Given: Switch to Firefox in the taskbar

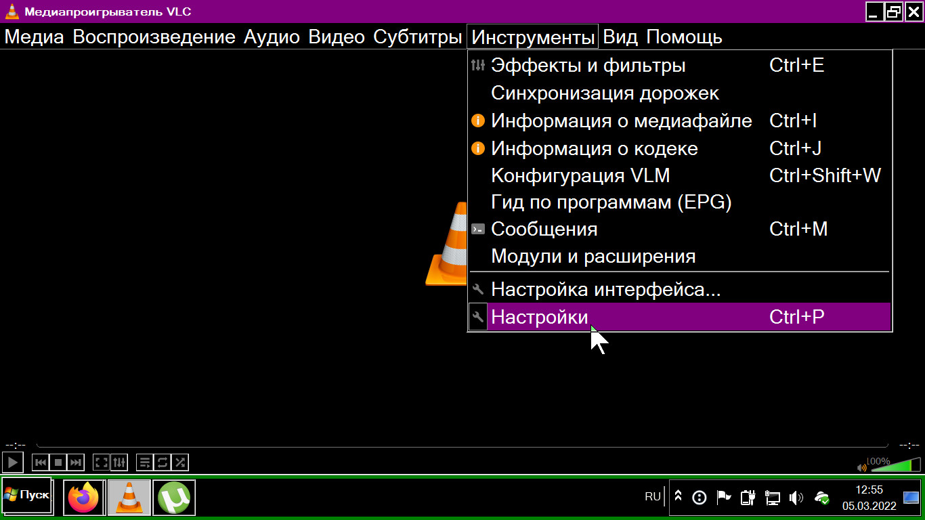Looking at the screenshot, I should click(x=84, y=498).
